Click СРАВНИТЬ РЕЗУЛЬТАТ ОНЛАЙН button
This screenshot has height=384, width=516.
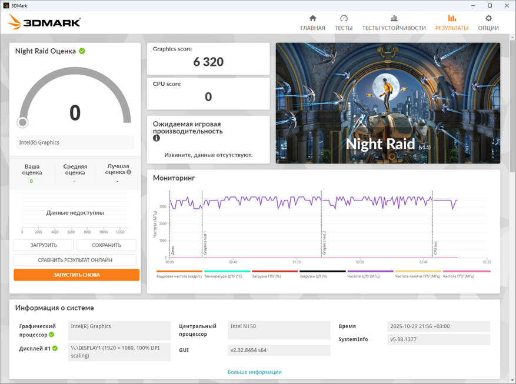[x=75, y=260]
